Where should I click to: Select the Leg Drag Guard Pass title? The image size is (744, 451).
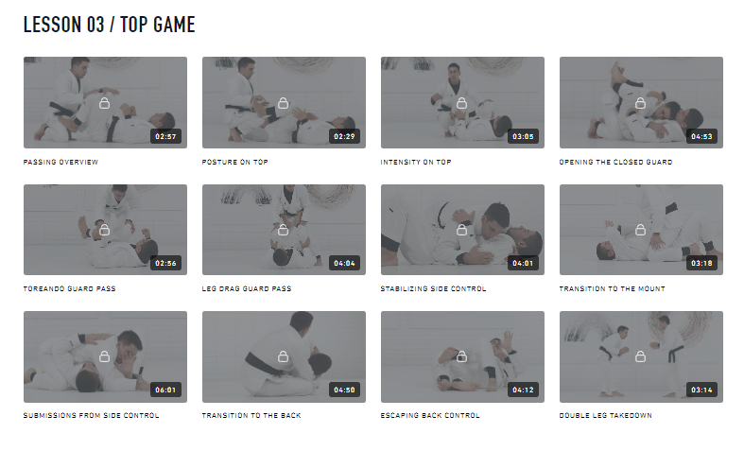pyautogui.click(x=247, y=288)
